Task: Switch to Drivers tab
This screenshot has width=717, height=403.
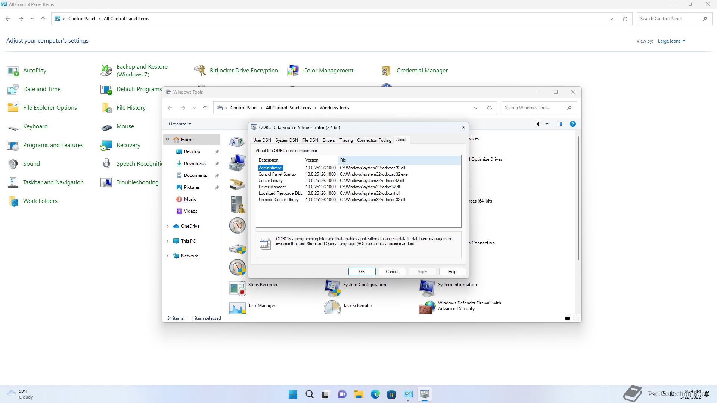Action: click(329, 140)
